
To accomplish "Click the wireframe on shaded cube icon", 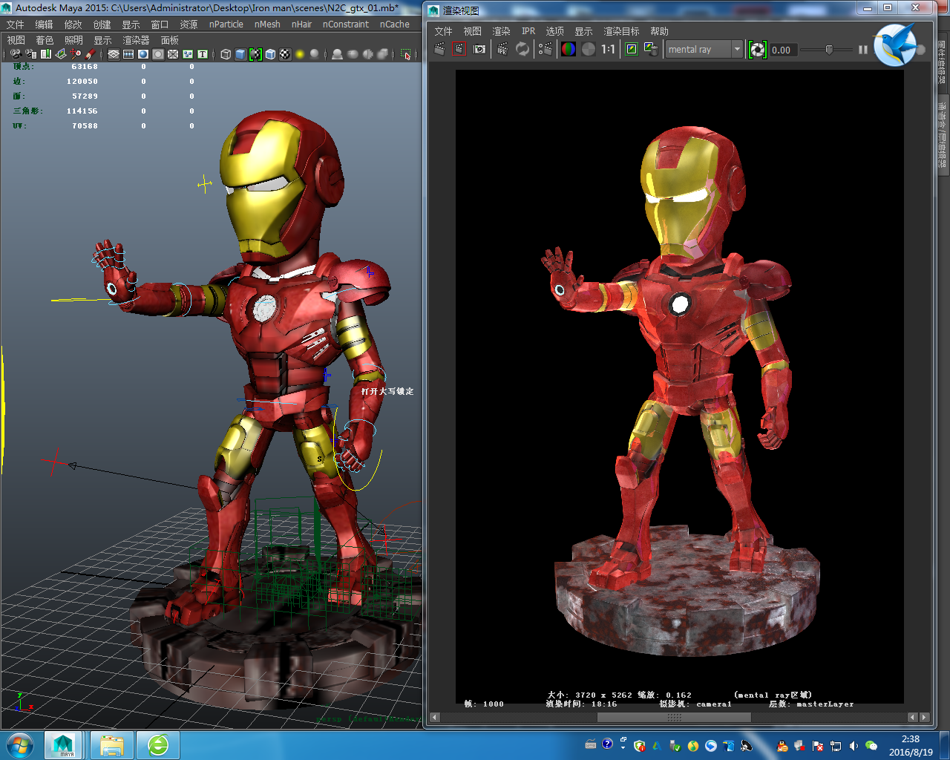I will tap(270, 54).
